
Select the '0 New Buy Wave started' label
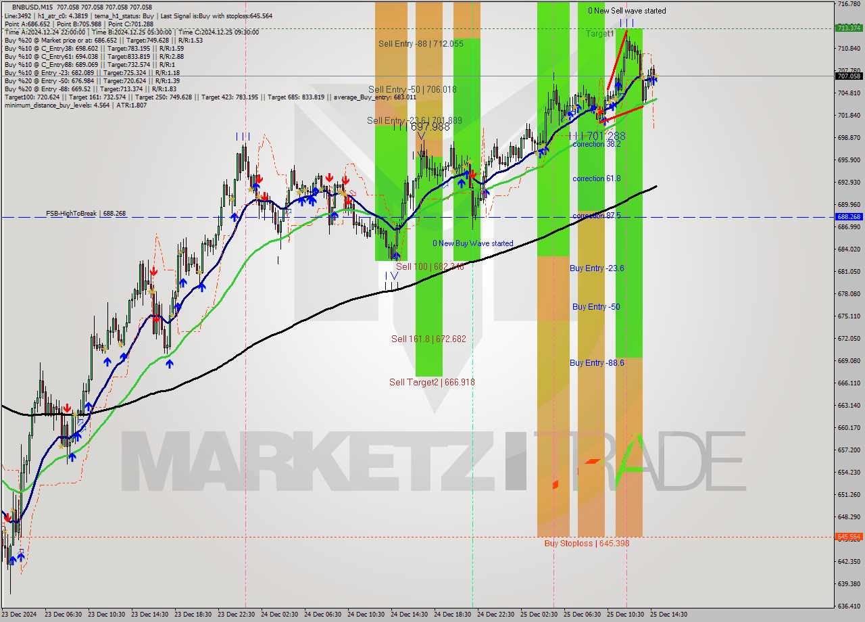[x=473, y=243]
